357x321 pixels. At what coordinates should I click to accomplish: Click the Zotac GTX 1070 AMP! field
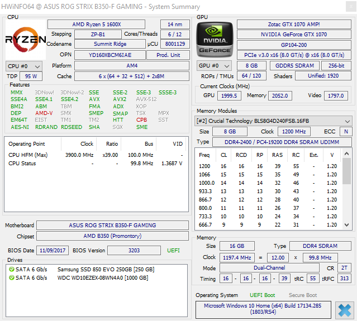point(294,25)
